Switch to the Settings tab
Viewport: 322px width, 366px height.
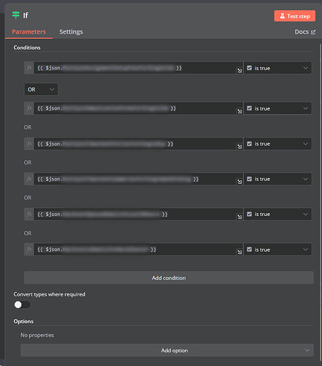(x=71, y=31)
